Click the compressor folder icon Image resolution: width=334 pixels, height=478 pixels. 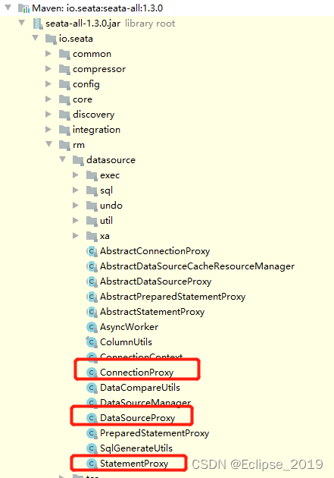coord(64,69)
